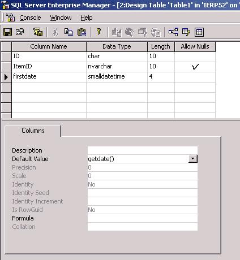The image size is (240, 260).
Task: Click the Identity Increment field
Action: tap(143, 201)
